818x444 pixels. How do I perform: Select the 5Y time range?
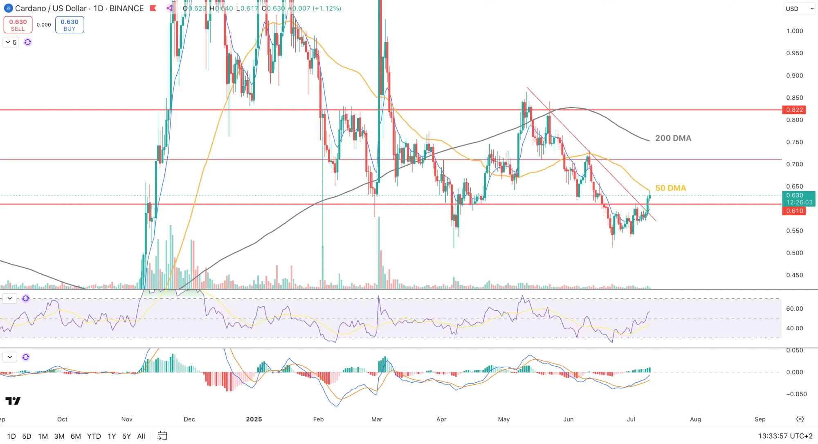pos(126,436)
